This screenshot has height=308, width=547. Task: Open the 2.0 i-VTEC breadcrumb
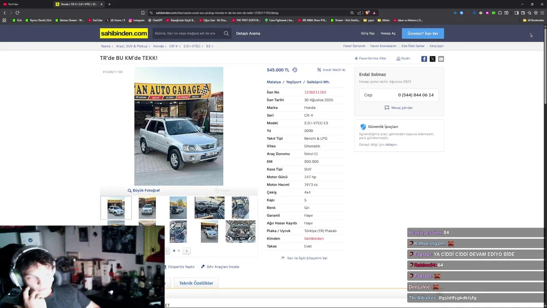[192, 46]
